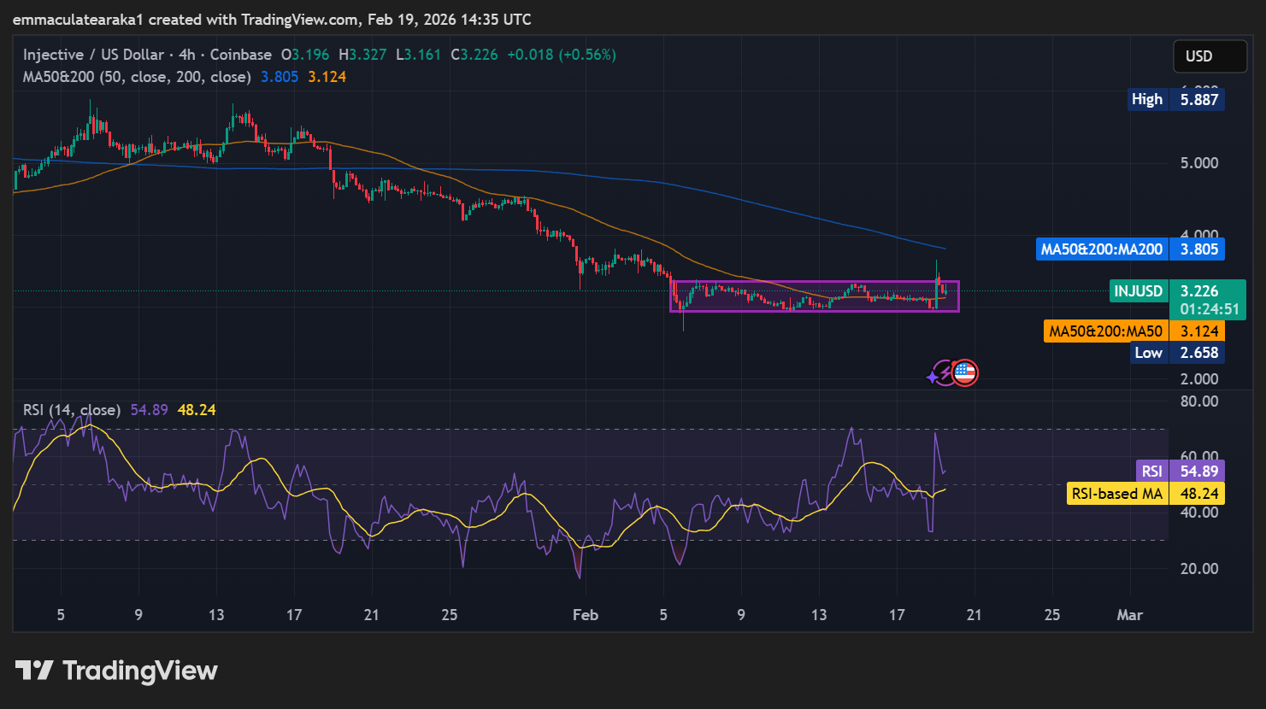The width and height of the screenshot is (1266, 709).
Task: Click the purple lightning bolt event icon
Action: pyautogui.click(x=944, y=373)
